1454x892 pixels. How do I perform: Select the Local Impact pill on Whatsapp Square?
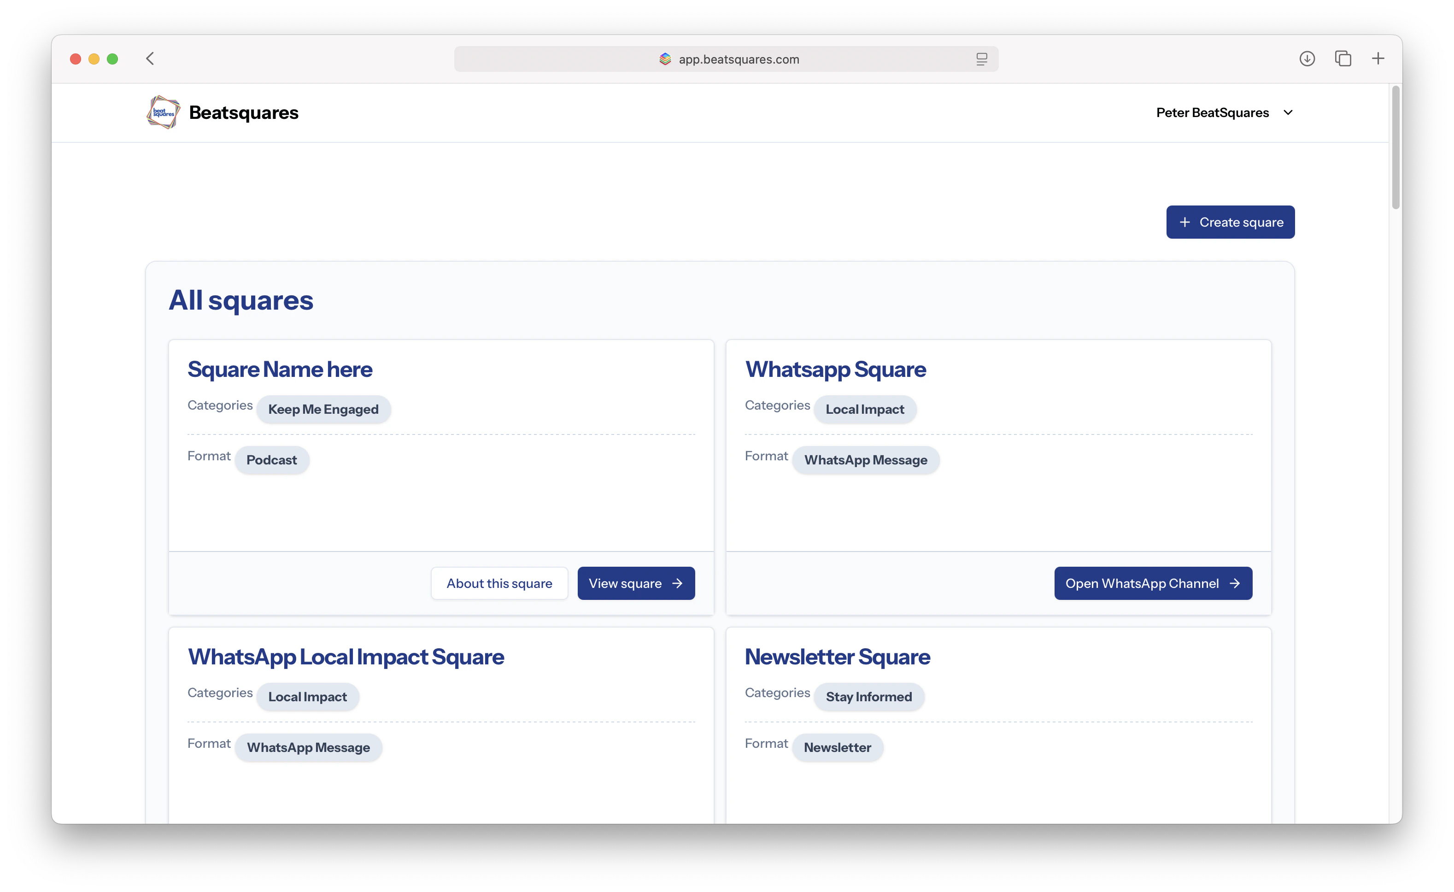point(865,409)
